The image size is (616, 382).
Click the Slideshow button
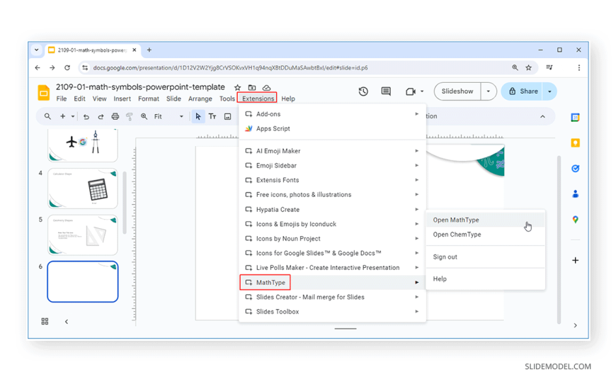[457, 91]
